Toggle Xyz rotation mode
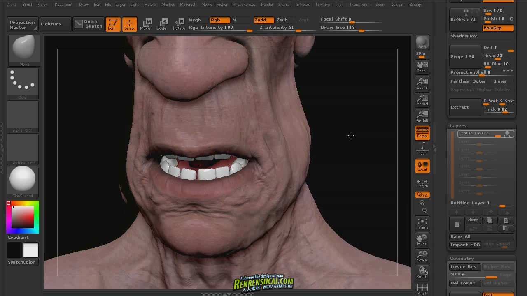 click(422, 195)
